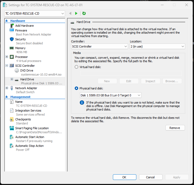
Task: Click the Processor icon
Action: pos(12,57)
